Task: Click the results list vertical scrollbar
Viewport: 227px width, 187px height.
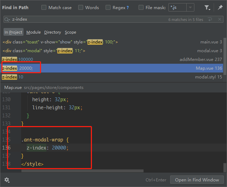Action: pyautogui.click(x=225, y=56)
